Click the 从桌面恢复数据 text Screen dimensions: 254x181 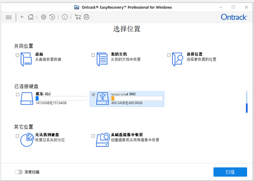(x=48, y=59)
